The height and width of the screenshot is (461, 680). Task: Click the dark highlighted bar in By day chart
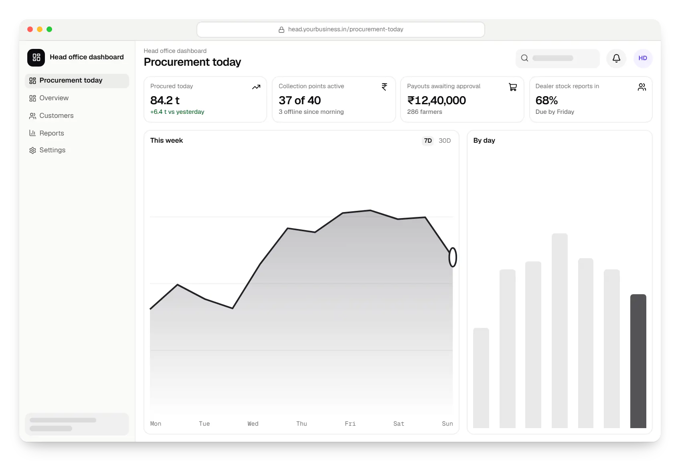[x=638, y=361]
